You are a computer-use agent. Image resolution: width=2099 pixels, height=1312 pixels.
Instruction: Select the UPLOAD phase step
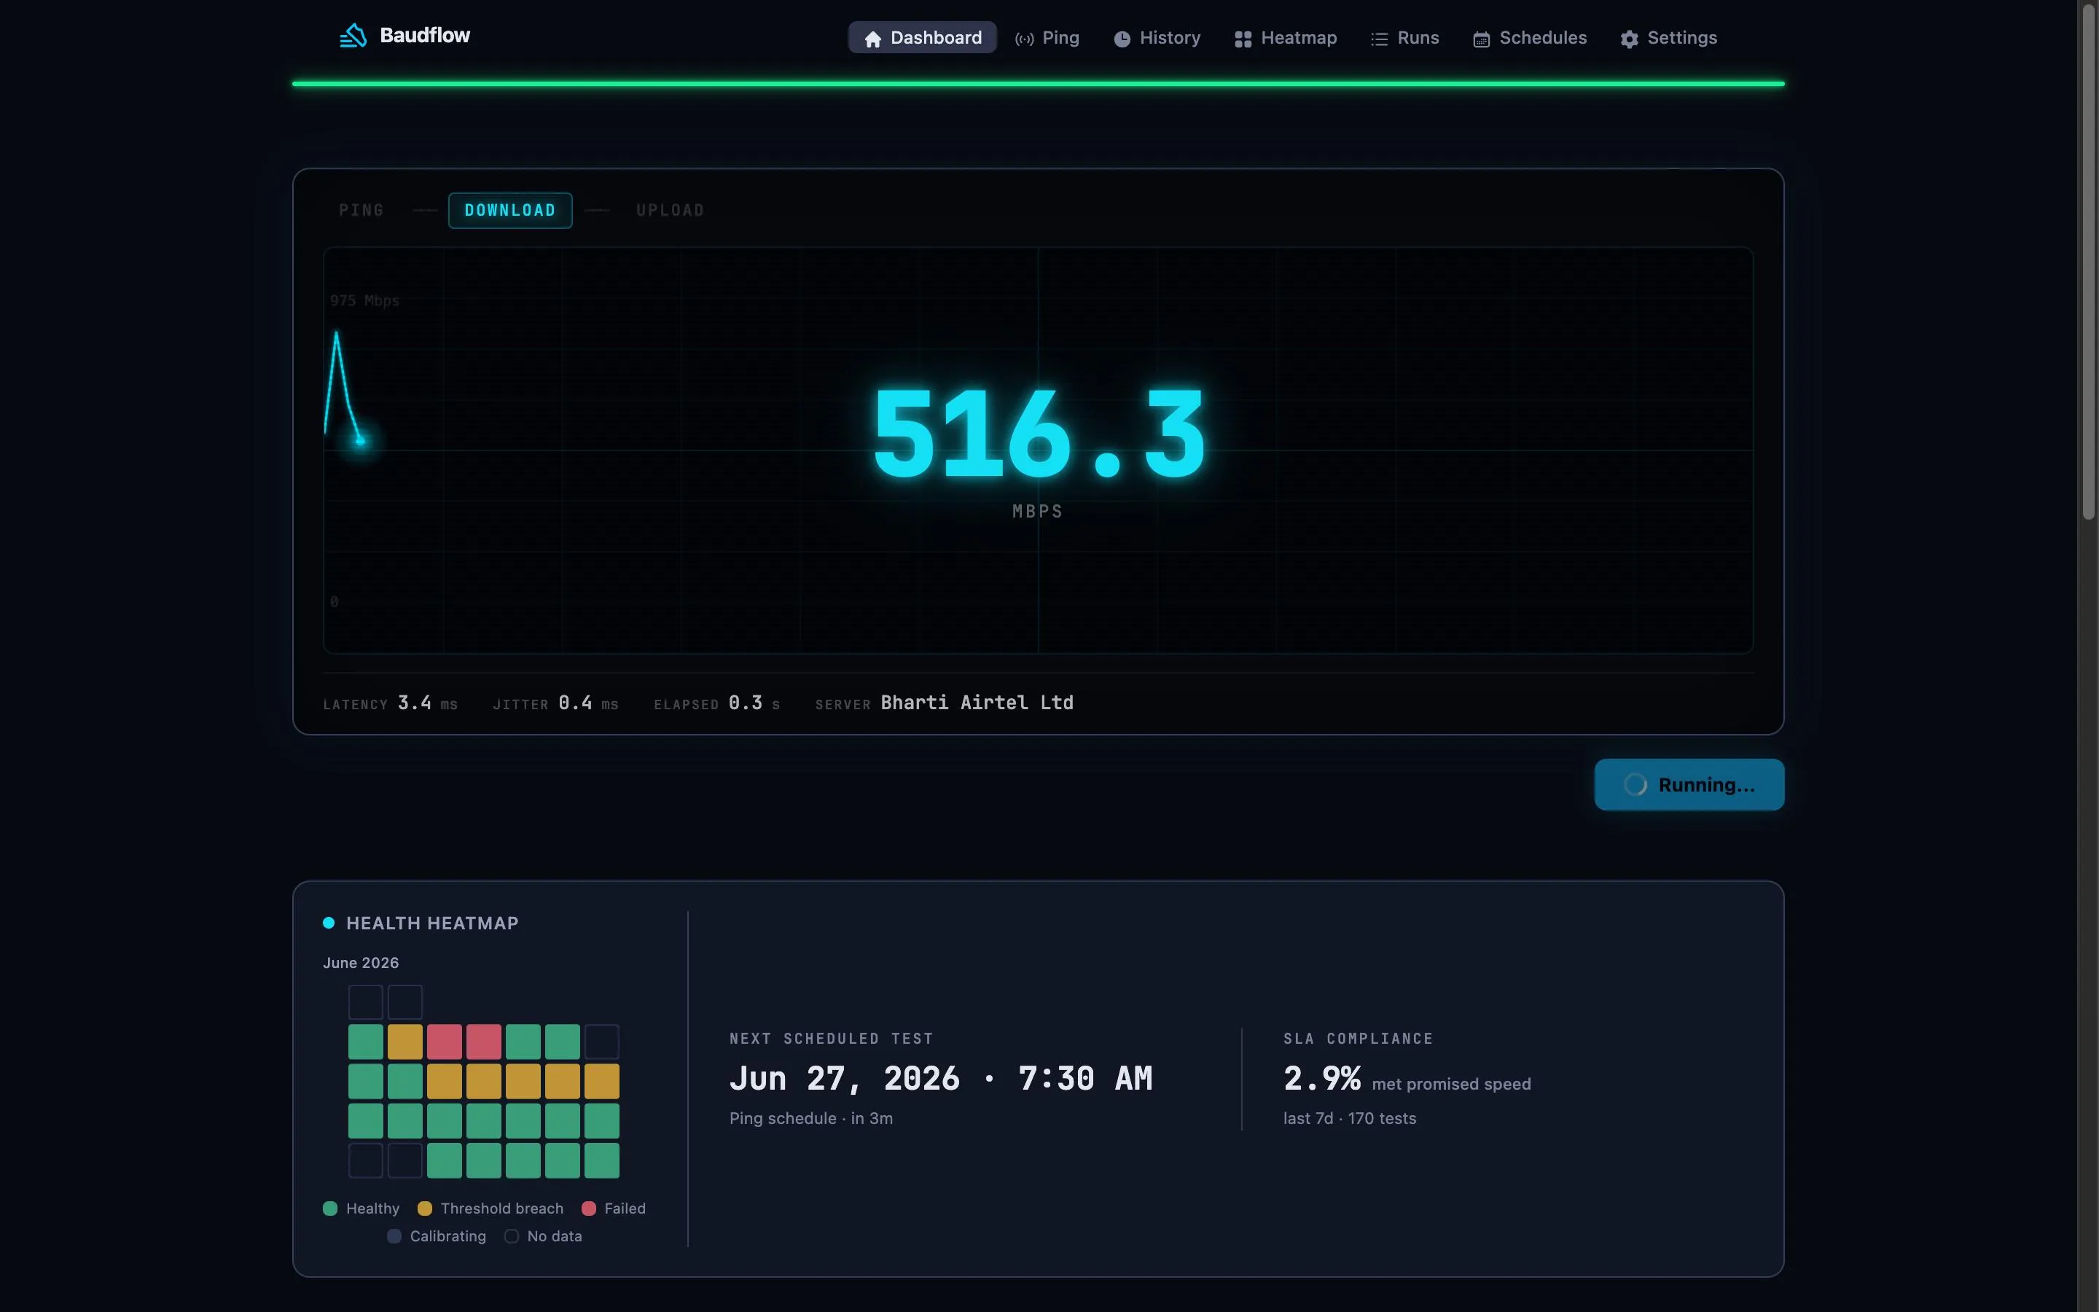pos(671,210)
